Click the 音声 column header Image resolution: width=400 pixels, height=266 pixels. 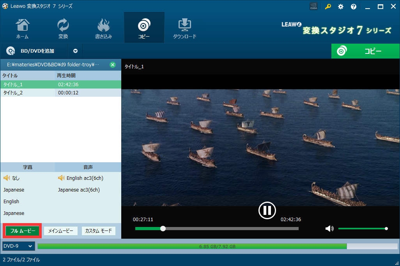pyautogui.click(x=88, y=167)
